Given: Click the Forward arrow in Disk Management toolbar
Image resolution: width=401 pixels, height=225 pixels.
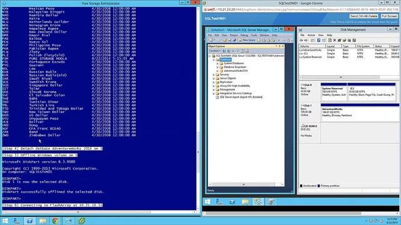Looking at the screenshot, I should click(306, 40).
